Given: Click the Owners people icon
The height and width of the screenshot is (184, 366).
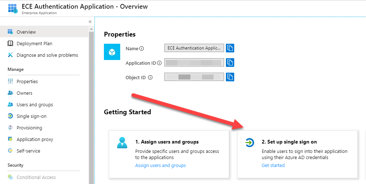Looking at the screenshot, I should (x=10, y=93).
